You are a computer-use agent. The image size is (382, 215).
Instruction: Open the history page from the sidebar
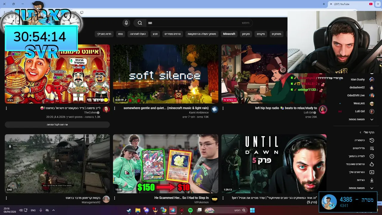372,140
